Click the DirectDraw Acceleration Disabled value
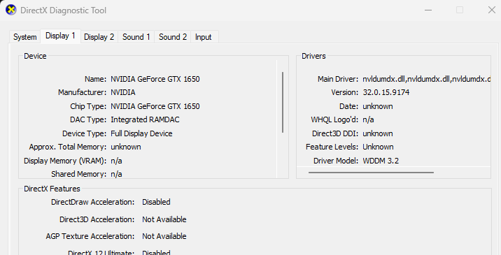This screenshot has width=501, height=255. coord(156,202)
